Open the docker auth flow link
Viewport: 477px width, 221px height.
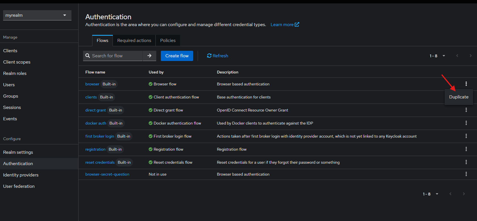coord(96,123)
